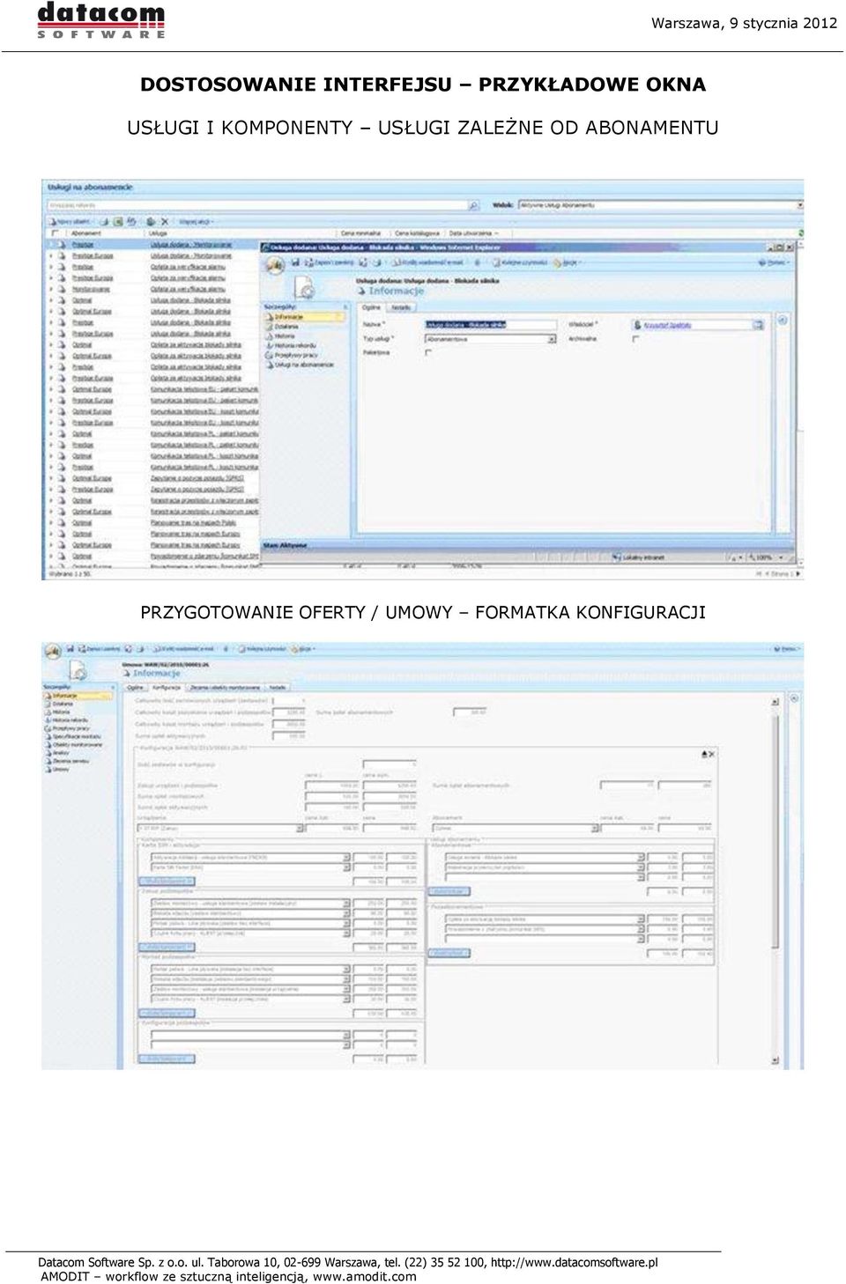The height and width of the screenshot is (1284, 846).
Task: Switch to the Ogólne tab in the Blokada silnika dialog
Action: tap(372, 307)
